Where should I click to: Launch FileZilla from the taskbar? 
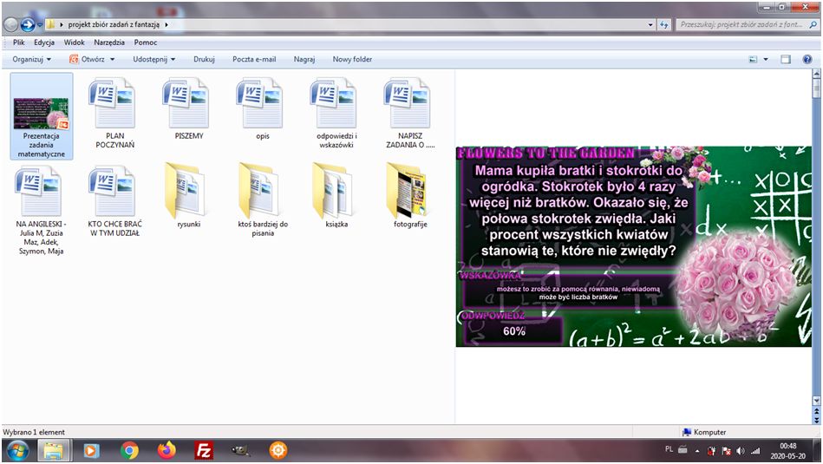[205, 450]
